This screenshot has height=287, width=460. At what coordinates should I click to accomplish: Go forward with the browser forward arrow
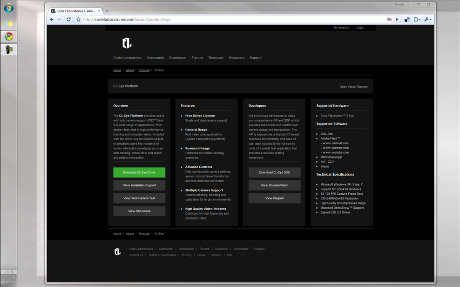coord(59,20)
